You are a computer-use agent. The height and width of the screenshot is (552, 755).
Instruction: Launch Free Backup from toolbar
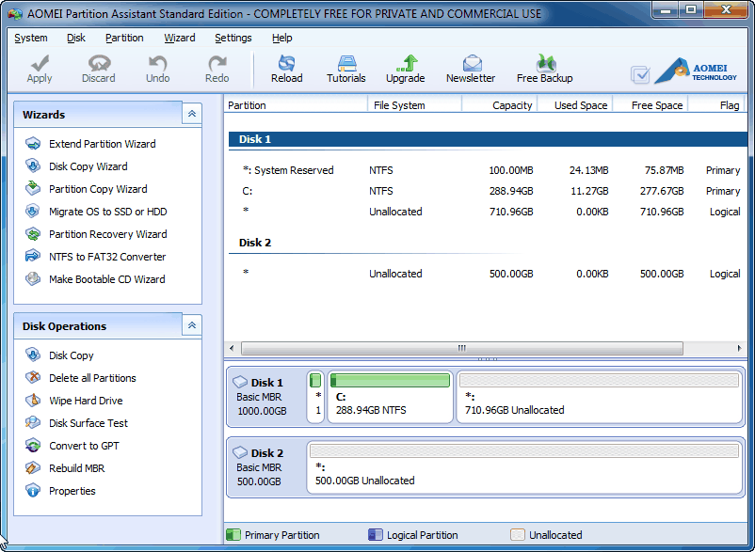pos(544,69)
